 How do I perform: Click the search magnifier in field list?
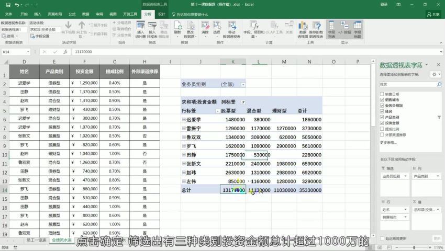(439, 84)
